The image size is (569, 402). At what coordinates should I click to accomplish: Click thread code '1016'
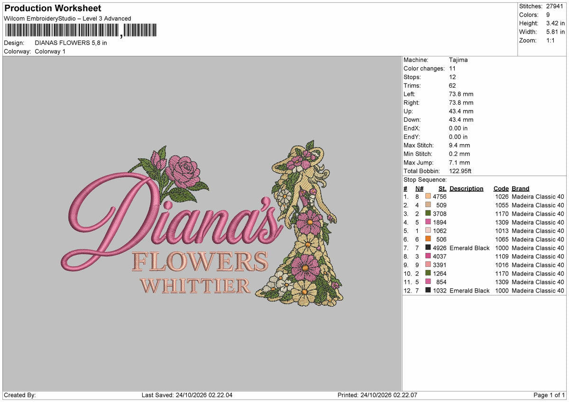click(x=502, y=265)
